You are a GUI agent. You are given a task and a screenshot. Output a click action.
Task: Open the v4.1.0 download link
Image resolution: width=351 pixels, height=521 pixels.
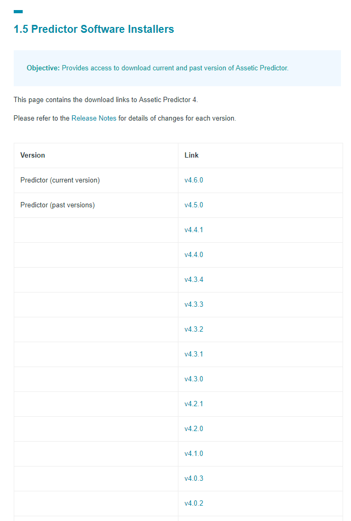[194, 453]
